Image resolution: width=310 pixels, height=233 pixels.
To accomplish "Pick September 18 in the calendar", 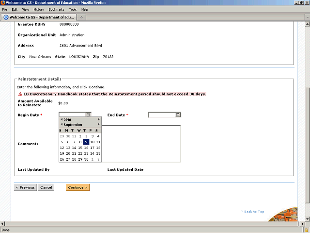I will [x=98, y=148].
